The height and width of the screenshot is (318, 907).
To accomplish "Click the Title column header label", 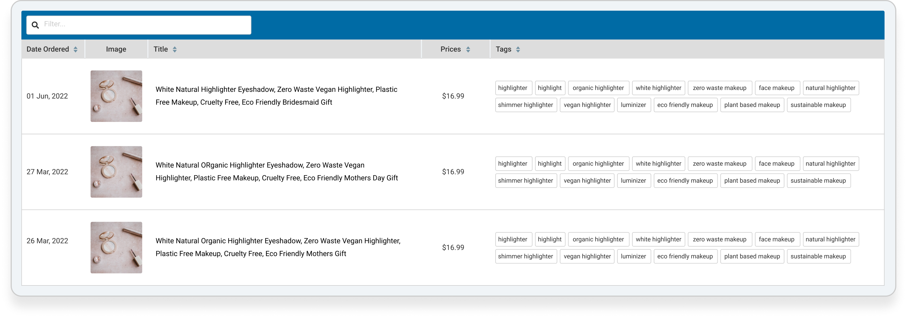I will tap(160, 49).
